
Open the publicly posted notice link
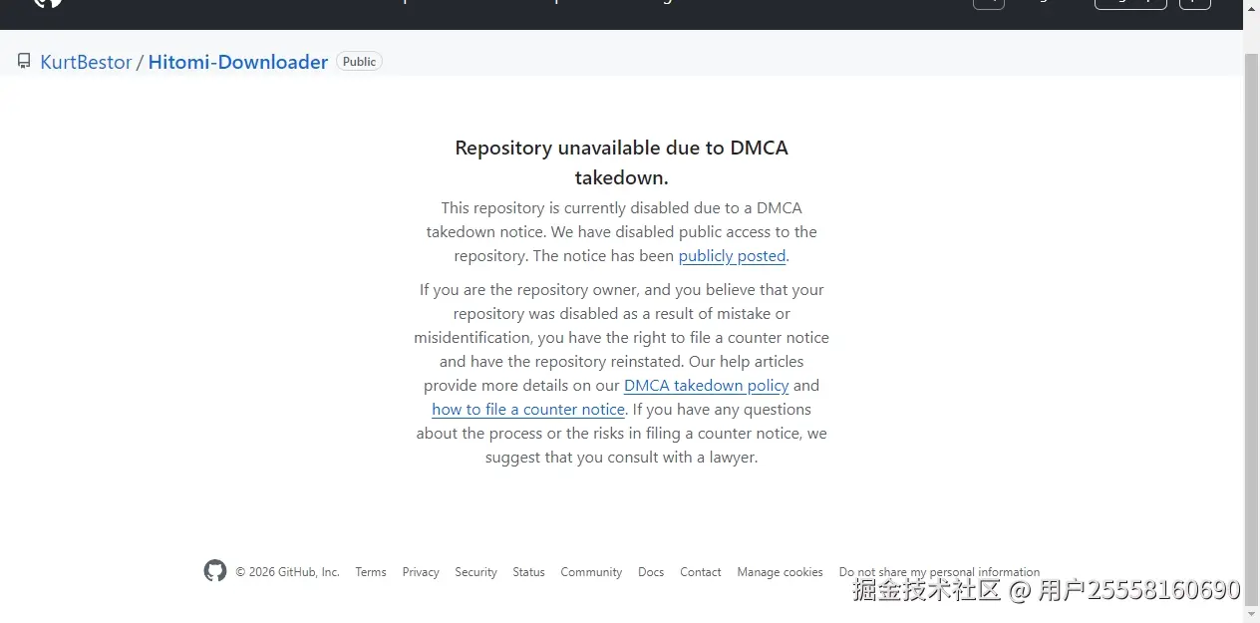(732, 256)
